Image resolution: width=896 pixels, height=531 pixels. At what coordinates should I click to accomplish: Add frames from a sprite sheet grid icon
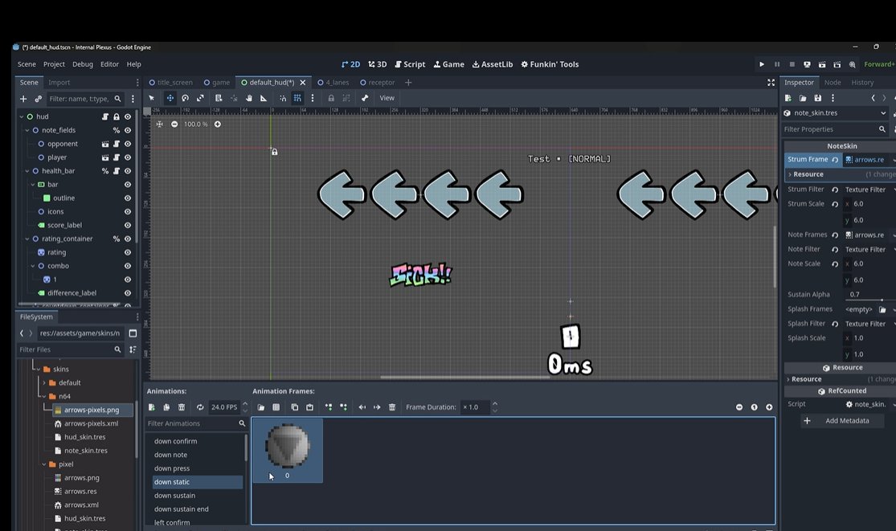click(x=276, y=407)
